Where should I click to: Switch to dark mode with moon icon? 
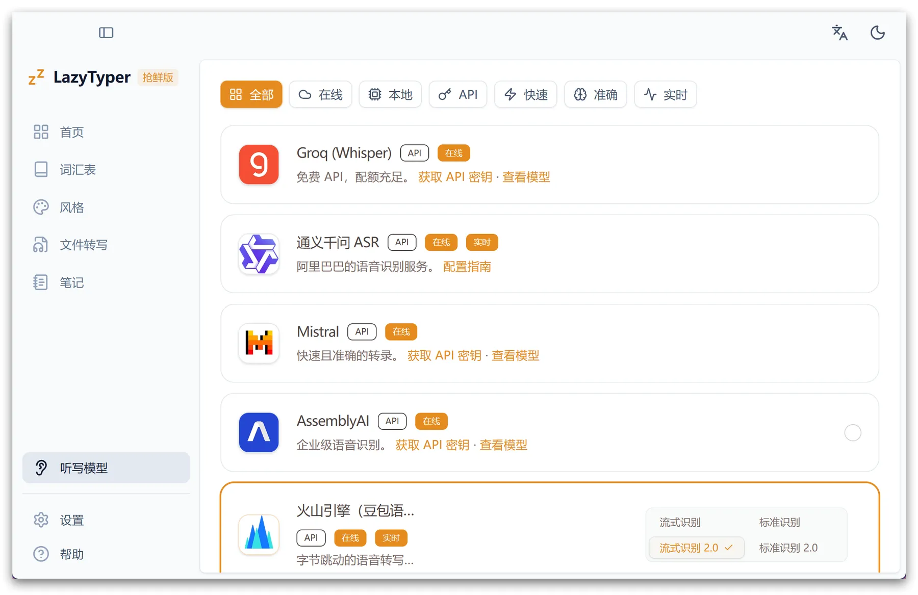(877, 33)
